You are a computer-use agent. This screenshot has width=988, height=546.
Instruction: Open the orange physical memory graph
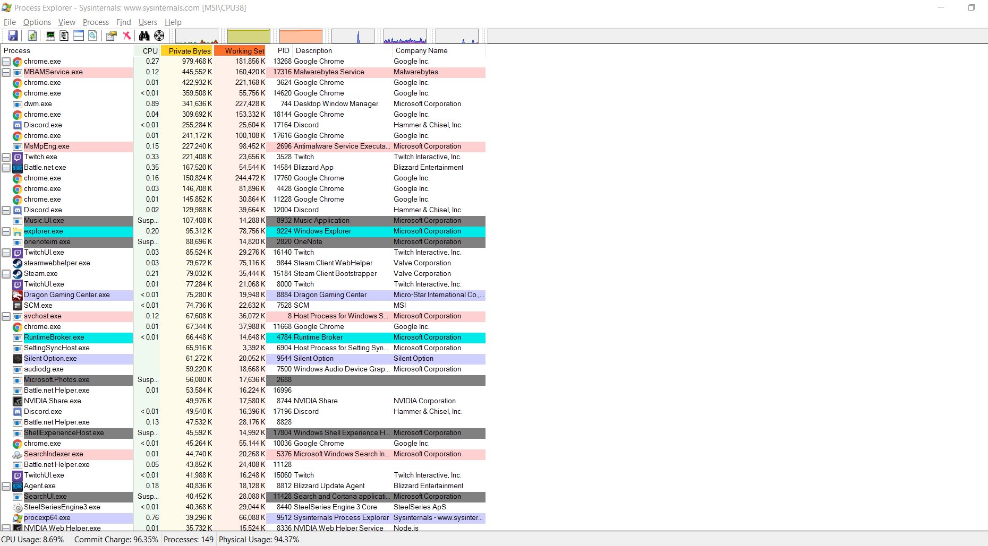(301, 36)
